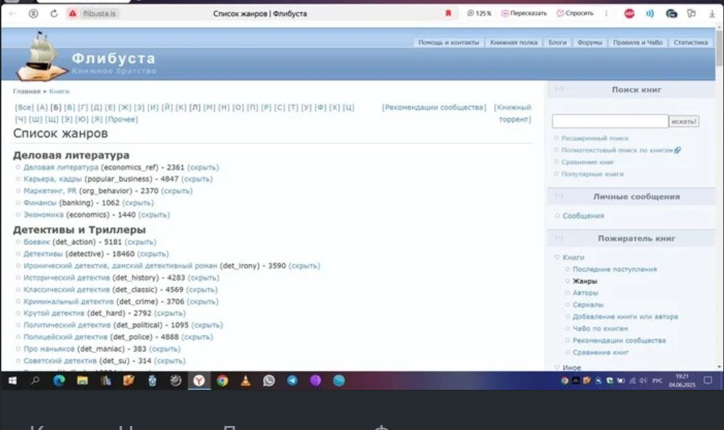
Task: Open [Рекомендации сообщества] link
Action: coord(434,107)
